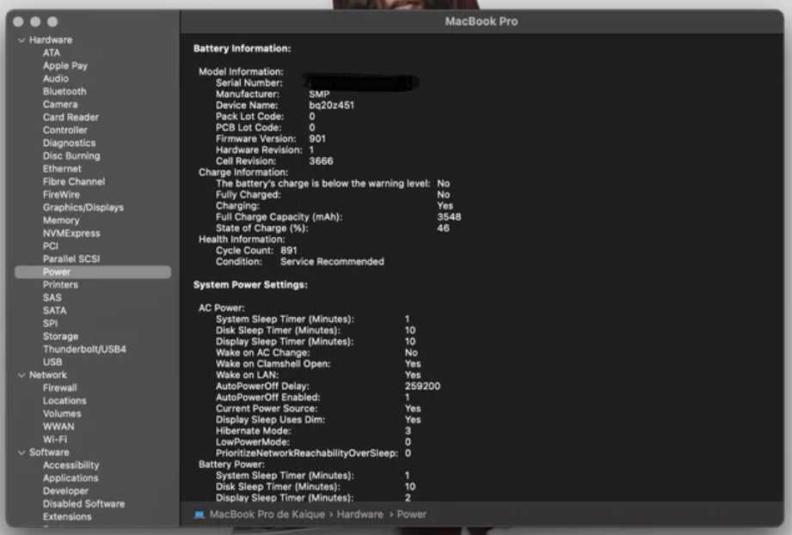The image size is (792, 535).
Task: Open Disabled Software category
Action: point(84,504)
